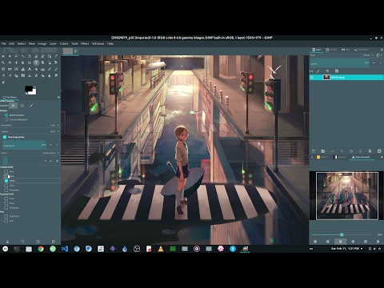This screenshot has height=288, width=384.
Task: Select the Crop tool
Action: (30, 62)
